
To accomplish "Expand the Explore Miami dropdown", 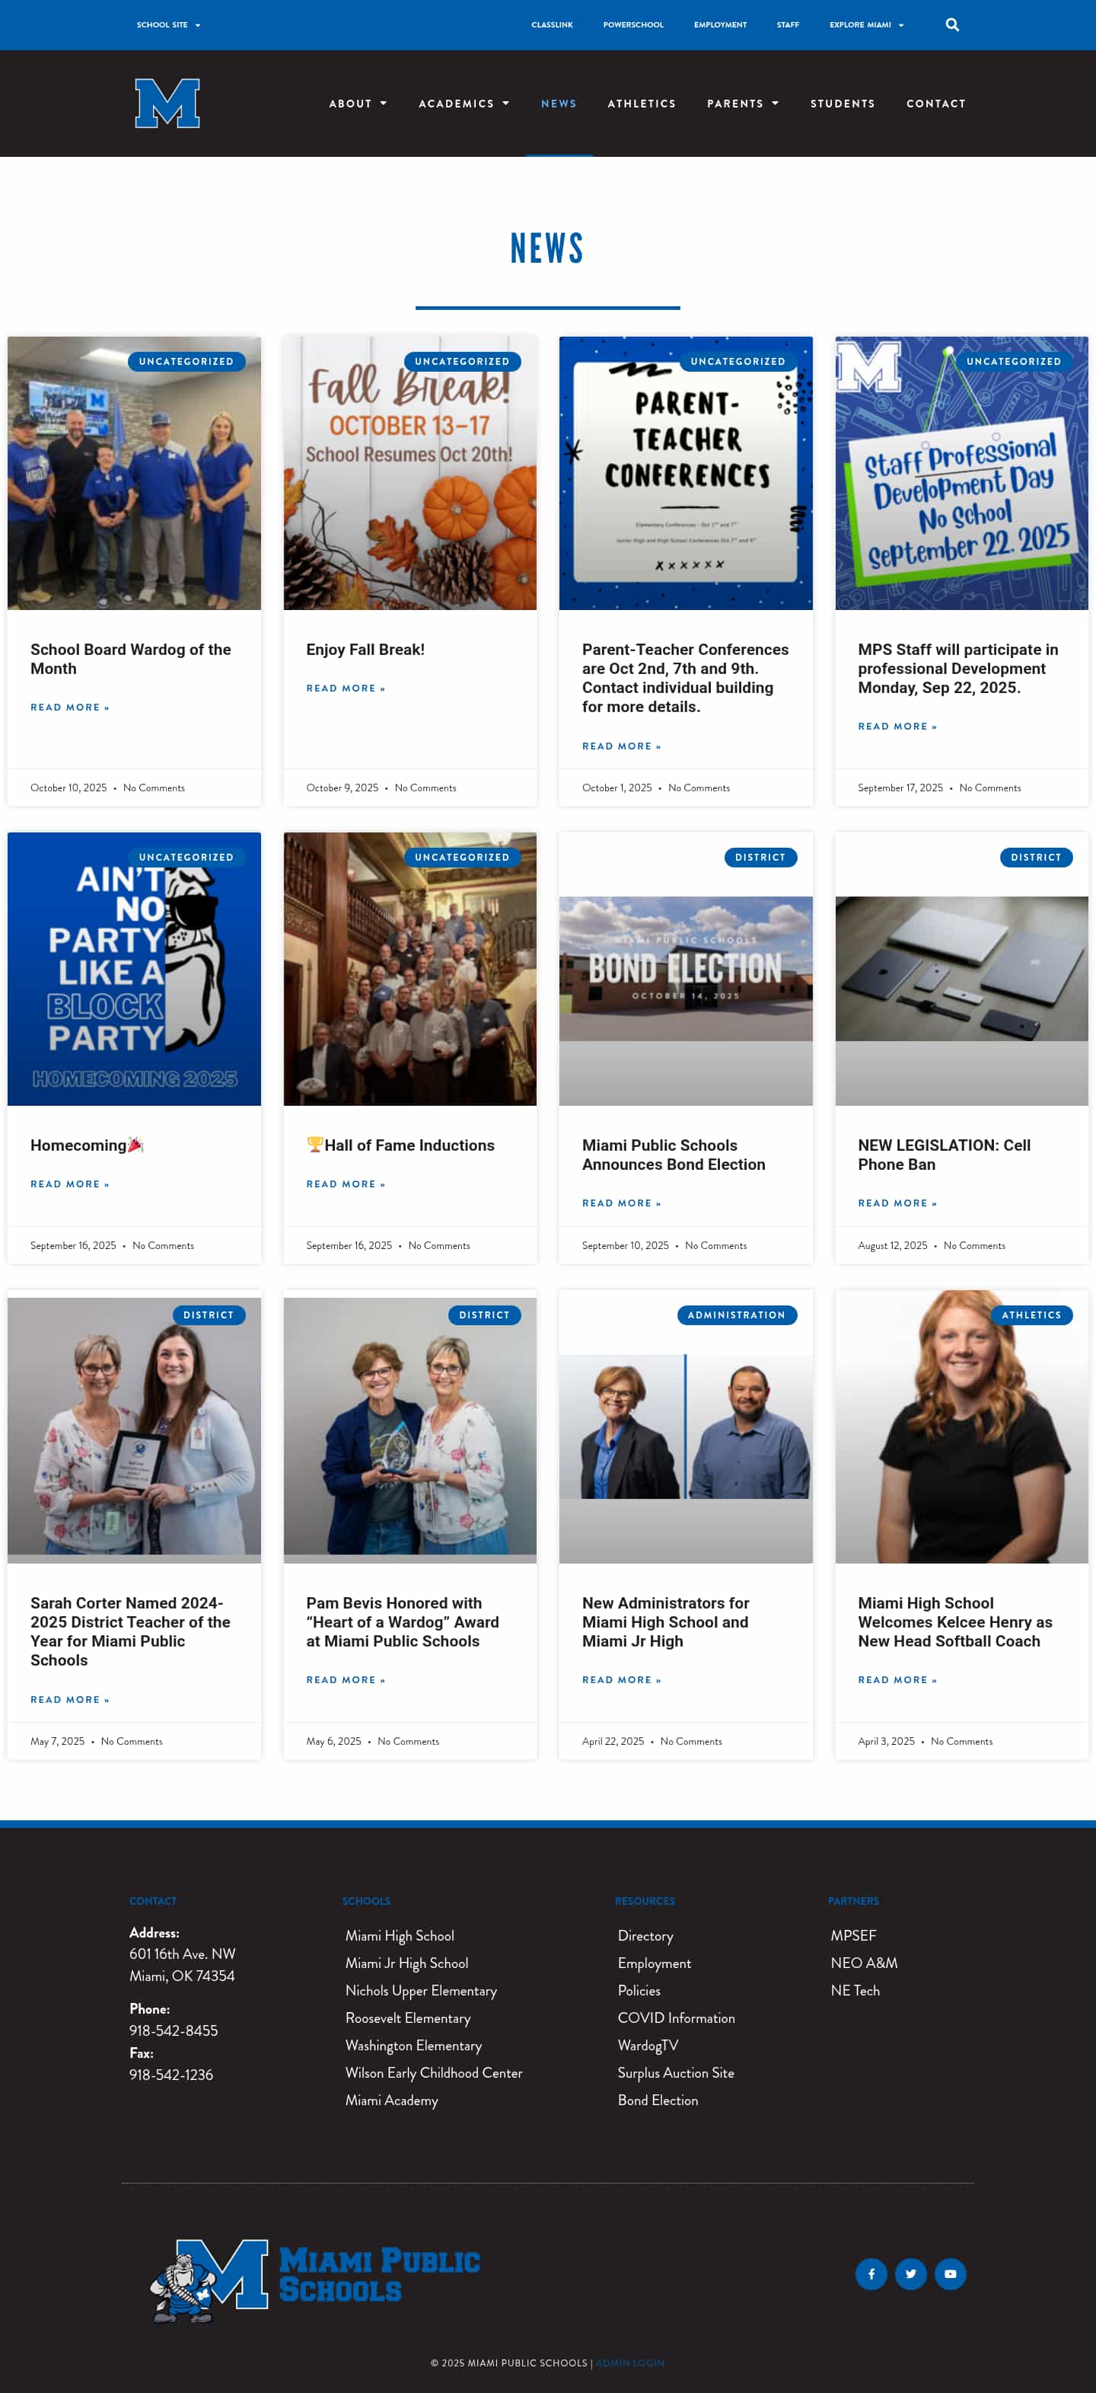I will pos(866,25).
